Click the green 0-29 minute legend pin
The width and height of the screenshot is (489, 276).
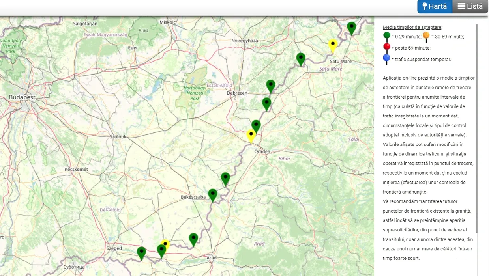pos(387,37)
